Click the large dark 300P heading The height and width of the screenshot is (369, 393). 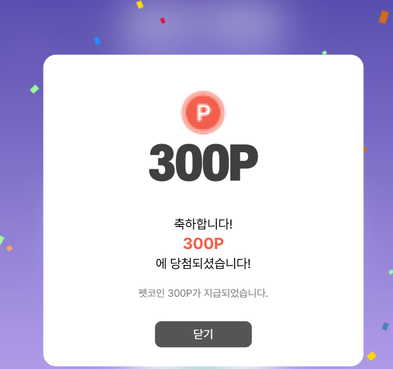(203, 162)
